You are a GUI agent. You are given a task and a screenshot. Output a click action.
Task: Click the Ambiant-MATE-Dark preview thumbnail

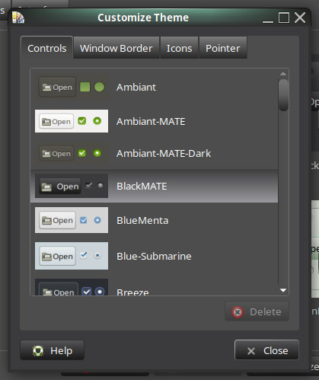[x=72, y=153]
